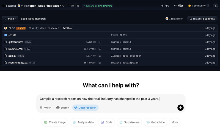The height and width of the screenshot is (138, 220).
Task: Open the initial commit message for .gitattributes
Action: coord(121,42)
